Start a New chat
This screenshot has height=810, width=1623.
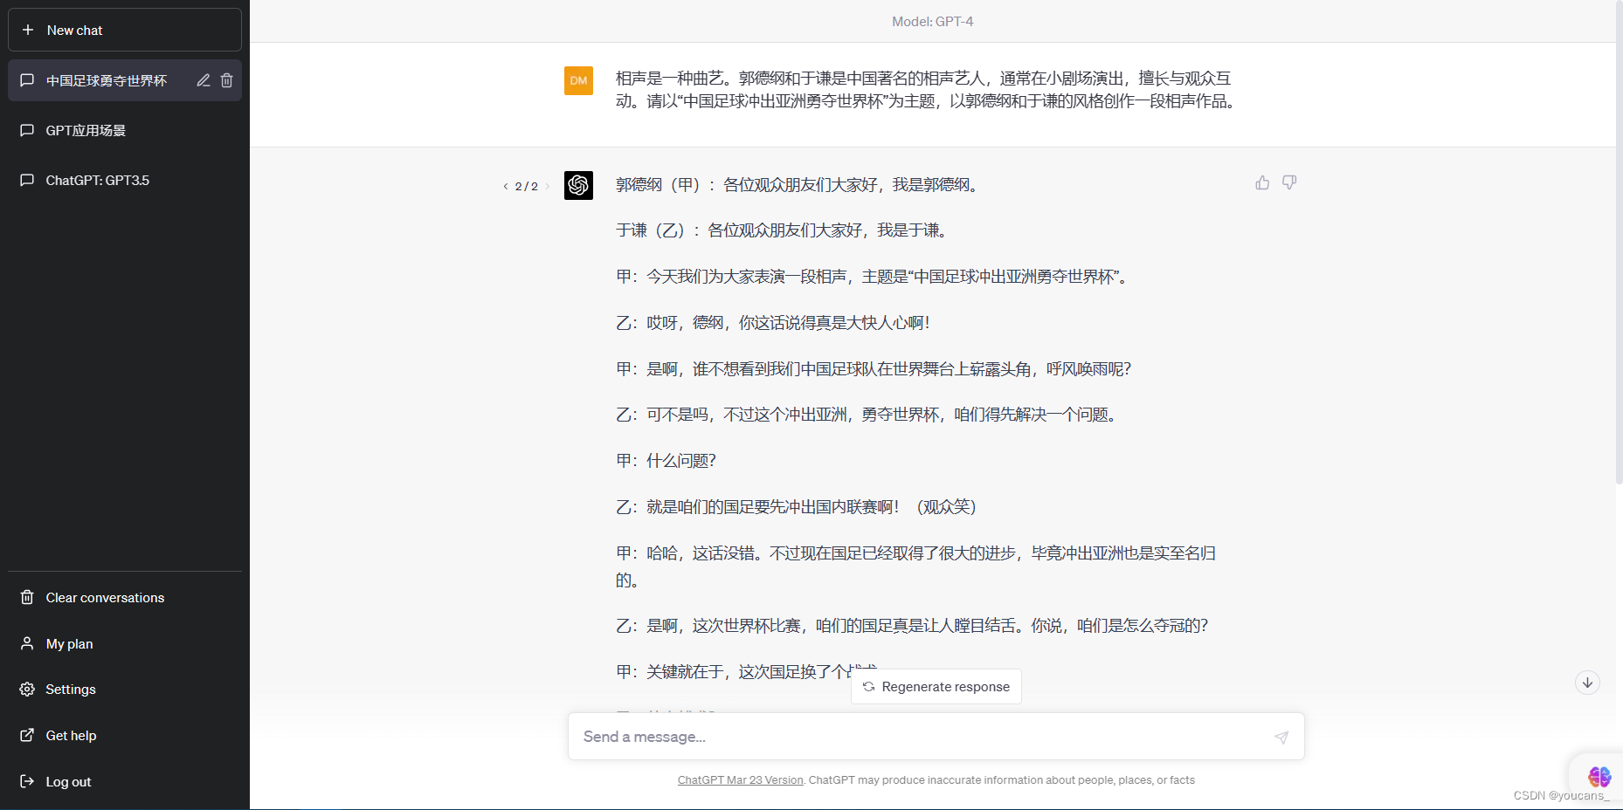[125, 30]
